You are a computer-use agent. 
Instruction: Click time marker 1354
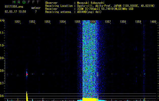pos(63,22)
